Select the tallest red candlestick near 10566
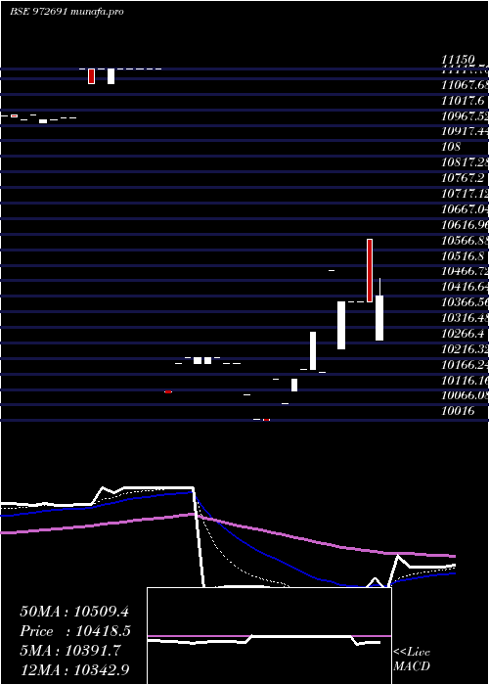The width and height of the screenshot is (489, 685). coord(370,270)
